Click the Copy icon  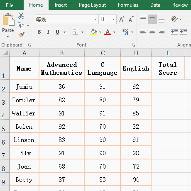coord(21,25)
